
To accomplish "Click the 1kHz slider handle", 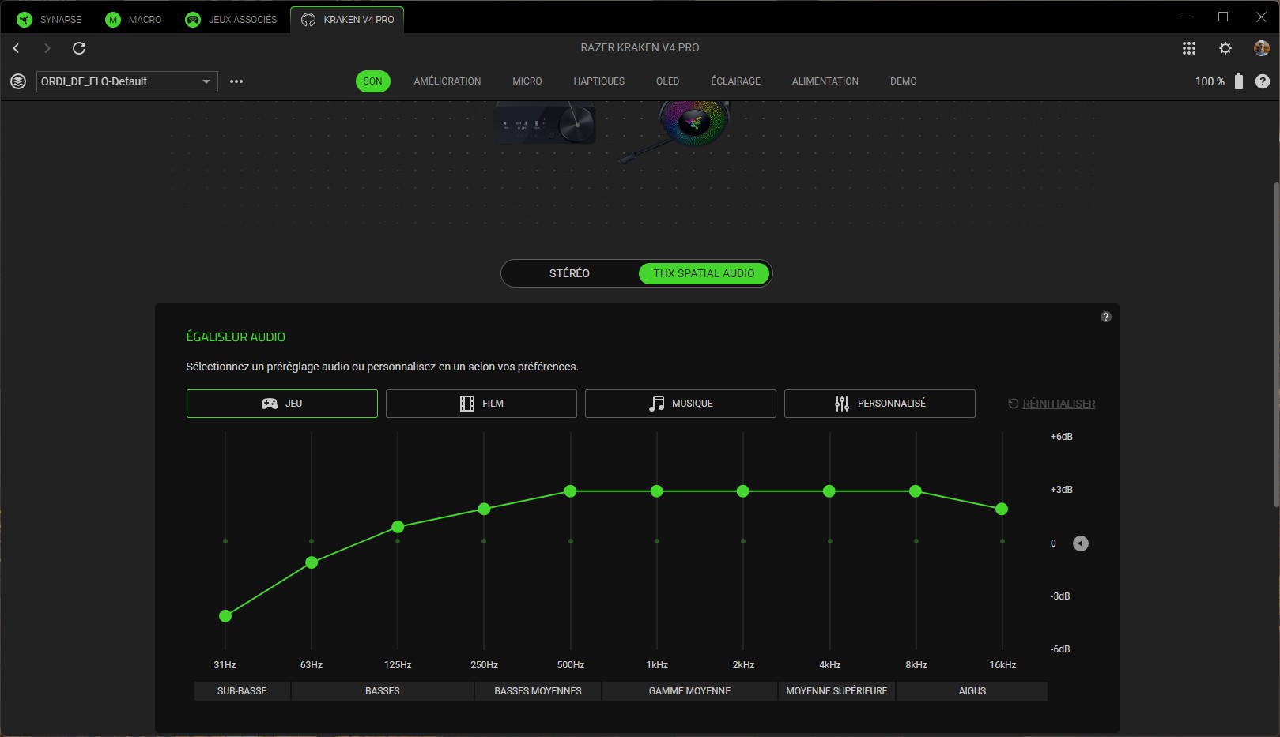I will pyautogui.click(x=656, y=491).
